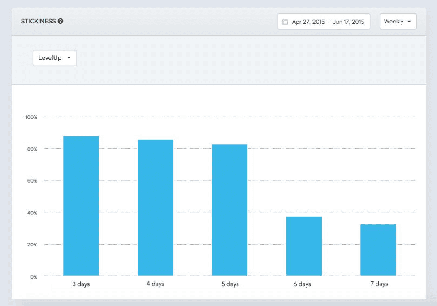Click the Apr 27, 2015 start date
The width and height of the screenshot is (437, 306).
pos(308,22)
